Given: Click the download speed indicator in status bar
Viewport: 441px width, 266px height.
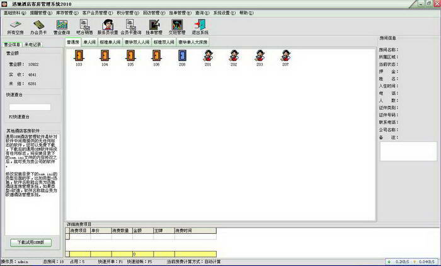Looking at the screenshot, I should 399,262.
